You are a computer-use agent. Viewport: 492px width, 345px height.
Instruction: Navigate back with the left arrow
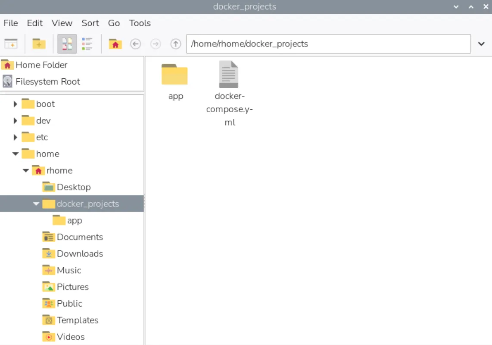click(x=136, y=44)
